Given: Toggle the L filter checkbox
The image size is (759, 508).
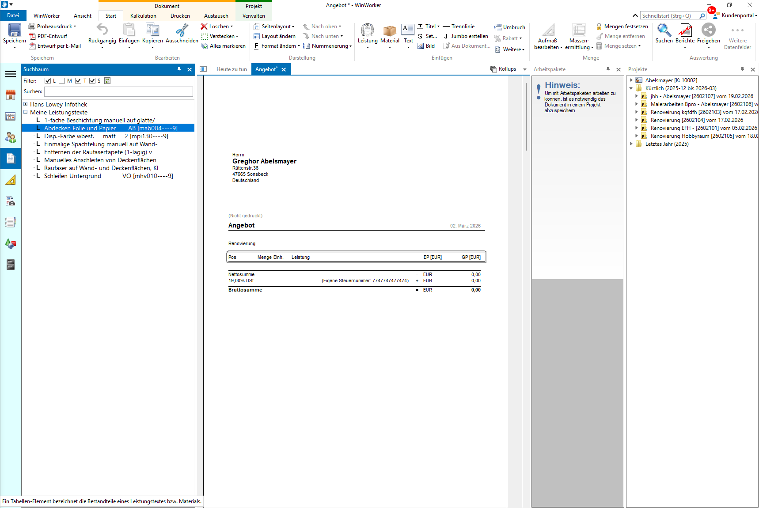Looking at the screenshot, I should click(x=48, y=81).
